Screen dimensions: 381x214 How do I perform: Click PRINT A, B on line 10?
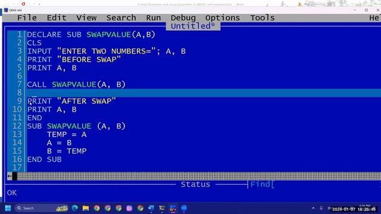(x=52, y=109)
